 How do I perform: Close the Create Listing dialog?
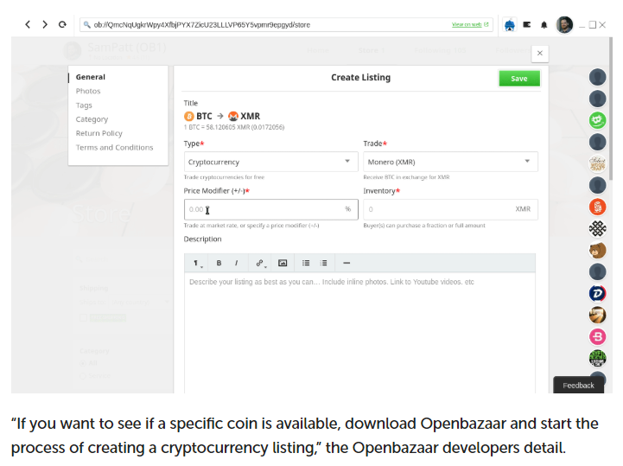(x=540, y=54)
